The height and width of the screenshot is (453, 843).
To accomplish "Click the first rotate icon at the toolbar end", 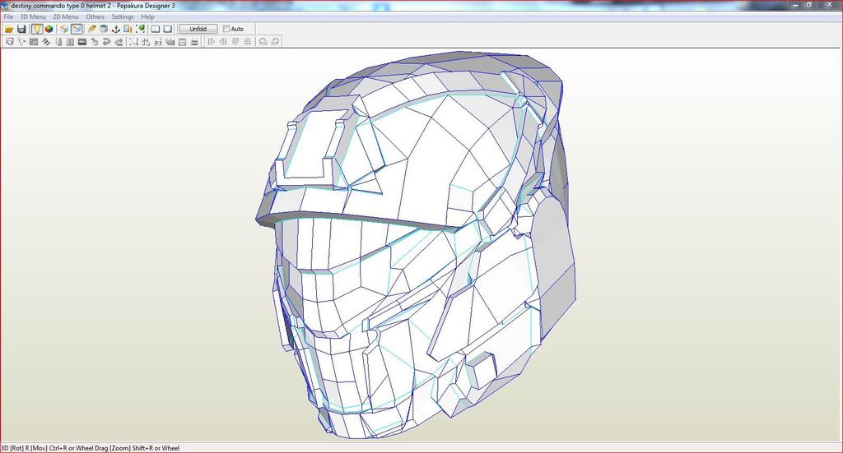I will [263, 41].
